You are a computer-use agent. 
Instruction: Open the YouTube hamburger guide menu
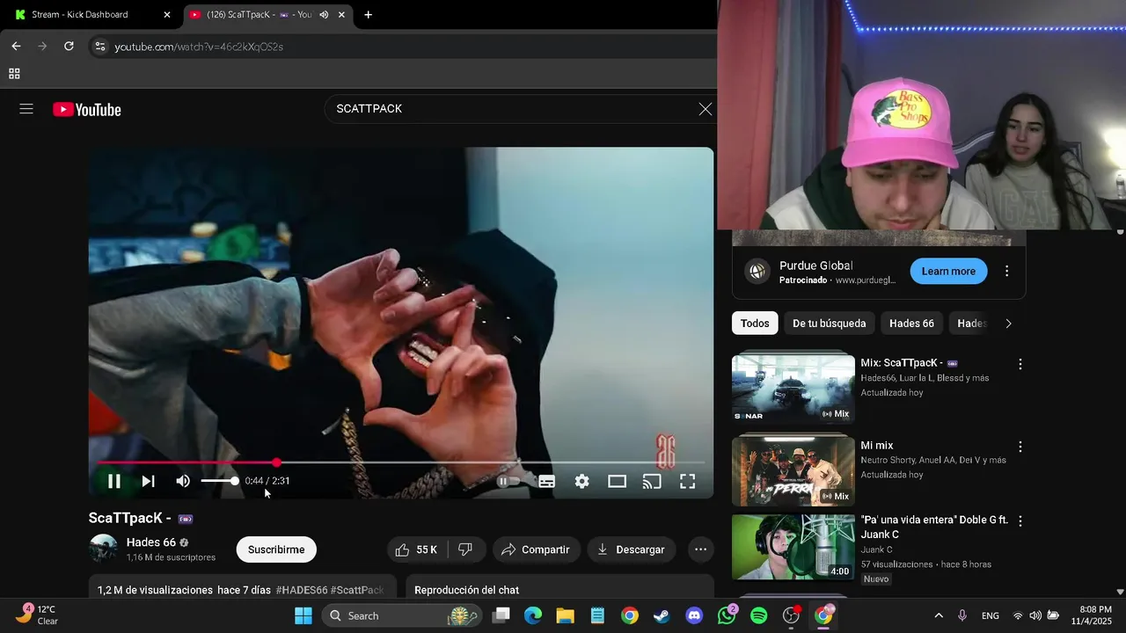click(x=26, y=109)
